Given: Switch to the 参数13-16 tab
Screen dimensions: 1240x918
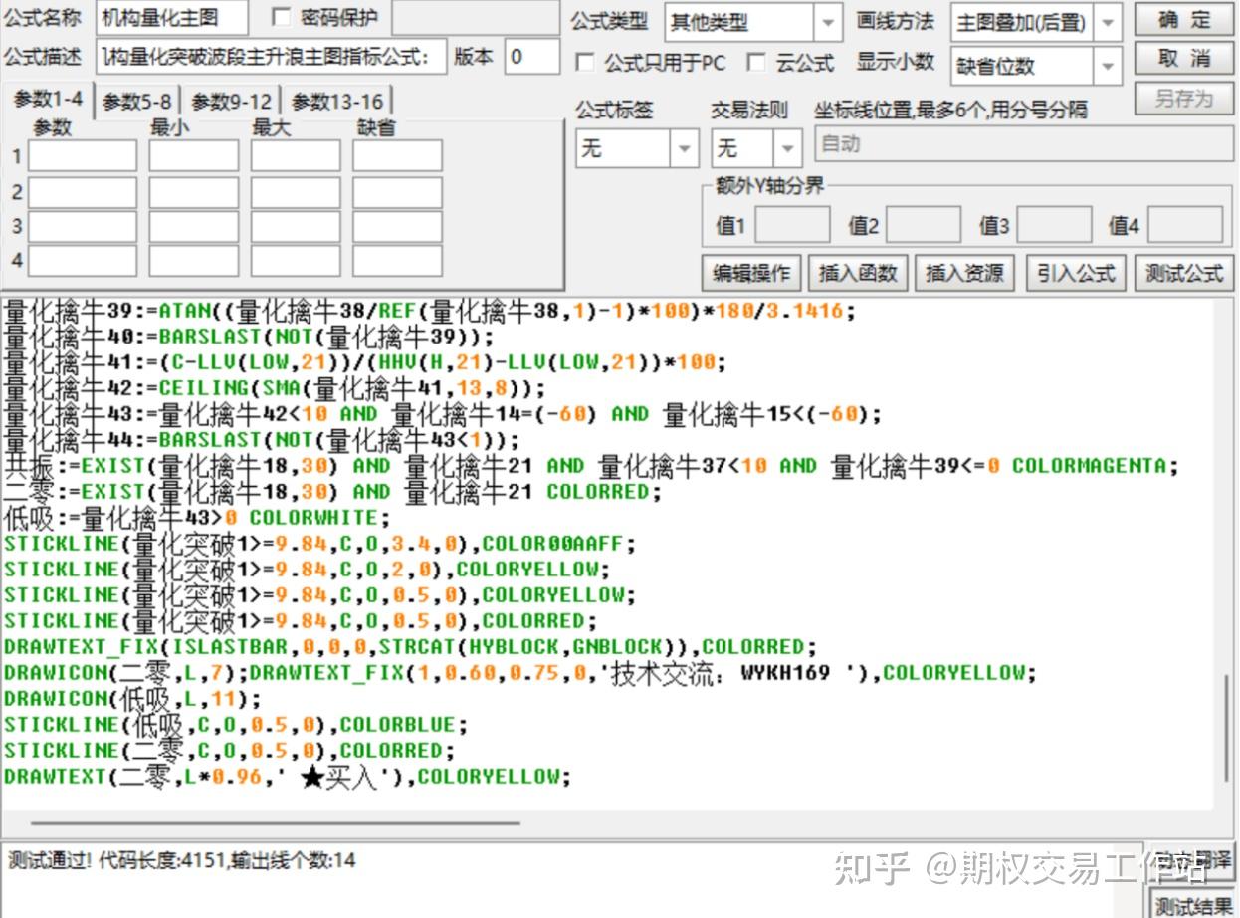Looking at the screenshot, I should pos(336,98).
